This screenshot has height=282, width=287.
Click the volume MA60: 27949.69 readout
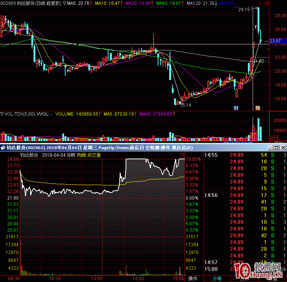point(157,114)
